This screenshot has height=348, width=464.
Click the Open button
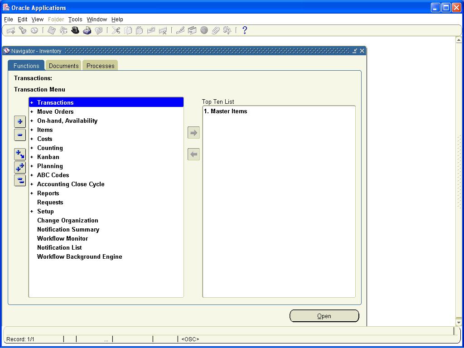324,316
